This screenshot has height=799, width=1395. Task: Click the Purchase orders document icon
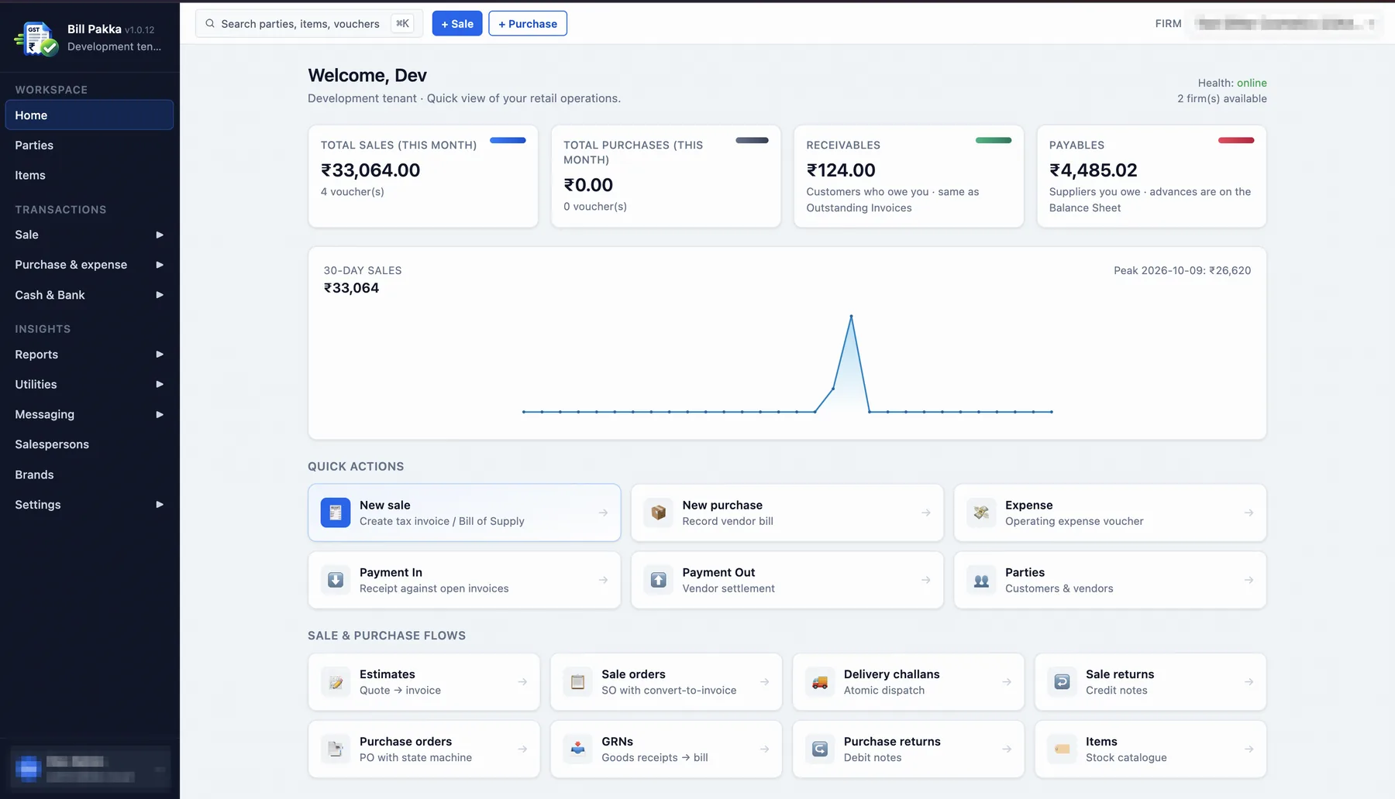(336, 749)
